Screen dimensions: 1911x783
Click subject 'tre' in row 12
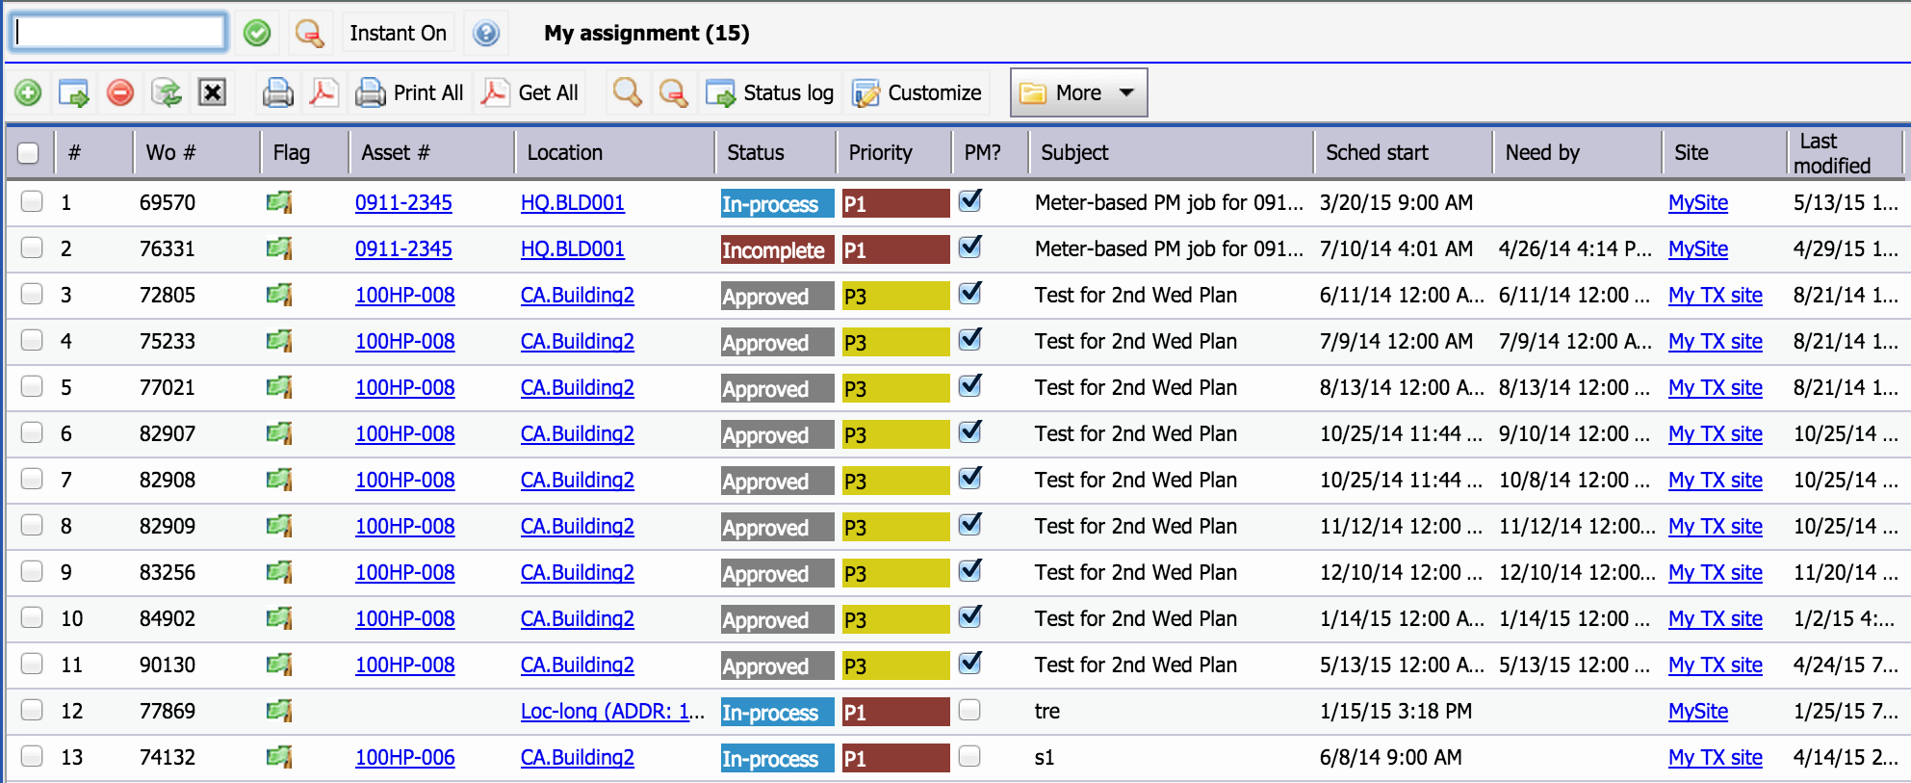[x=1046, y=711]
